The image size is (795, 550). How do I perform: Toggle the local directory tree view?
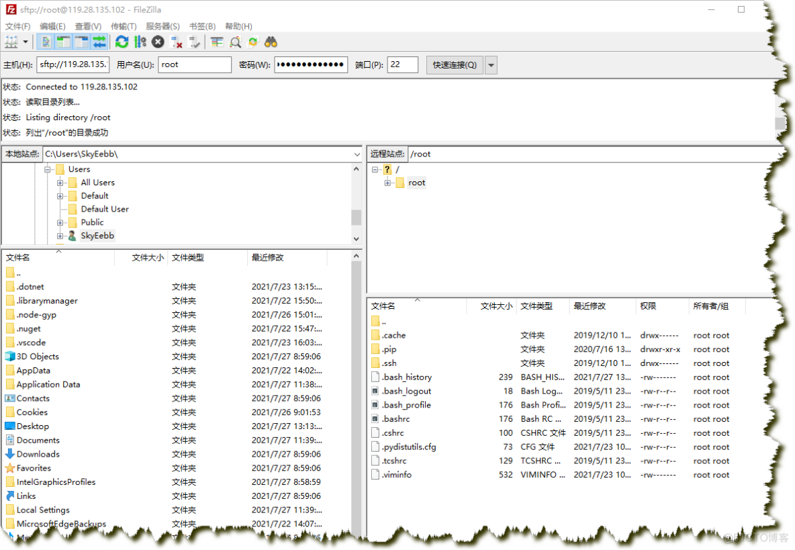coord(64,42)
